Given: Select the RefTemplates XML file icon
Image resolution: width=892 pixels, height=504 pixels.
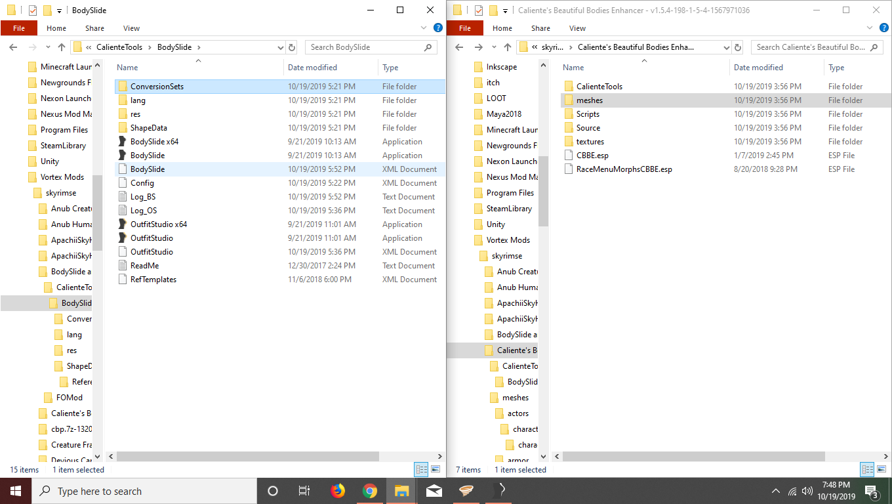Looking at the screenshot, I should [x=122, y=280].
